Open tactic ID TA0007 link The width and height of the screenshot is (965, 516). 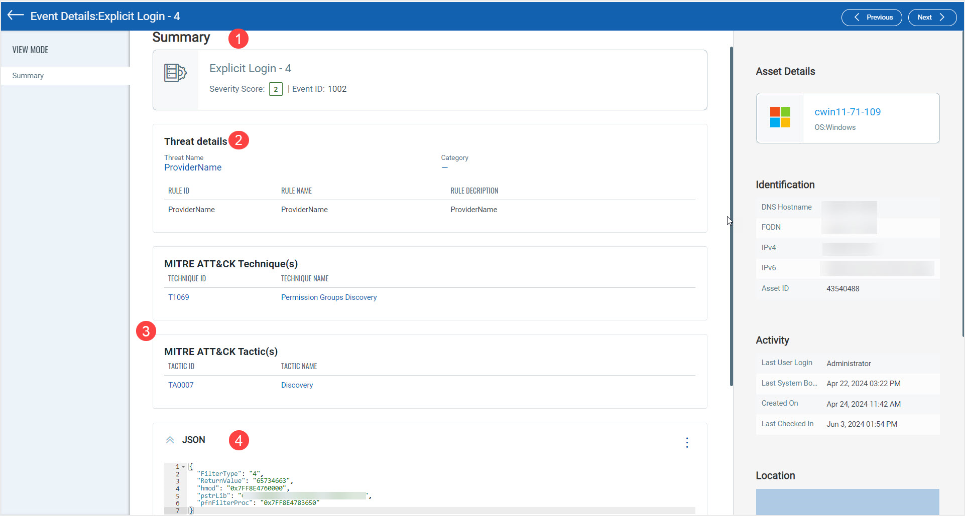[181, 385]
